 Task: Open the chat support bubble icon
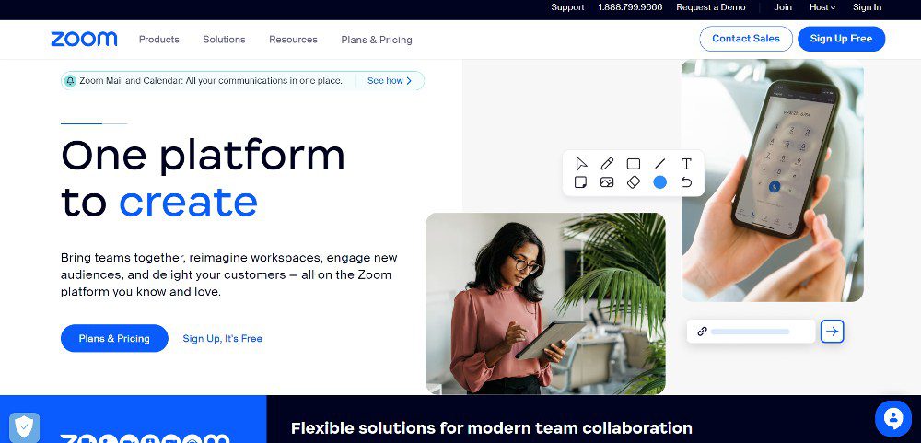[x=892, y=419]
